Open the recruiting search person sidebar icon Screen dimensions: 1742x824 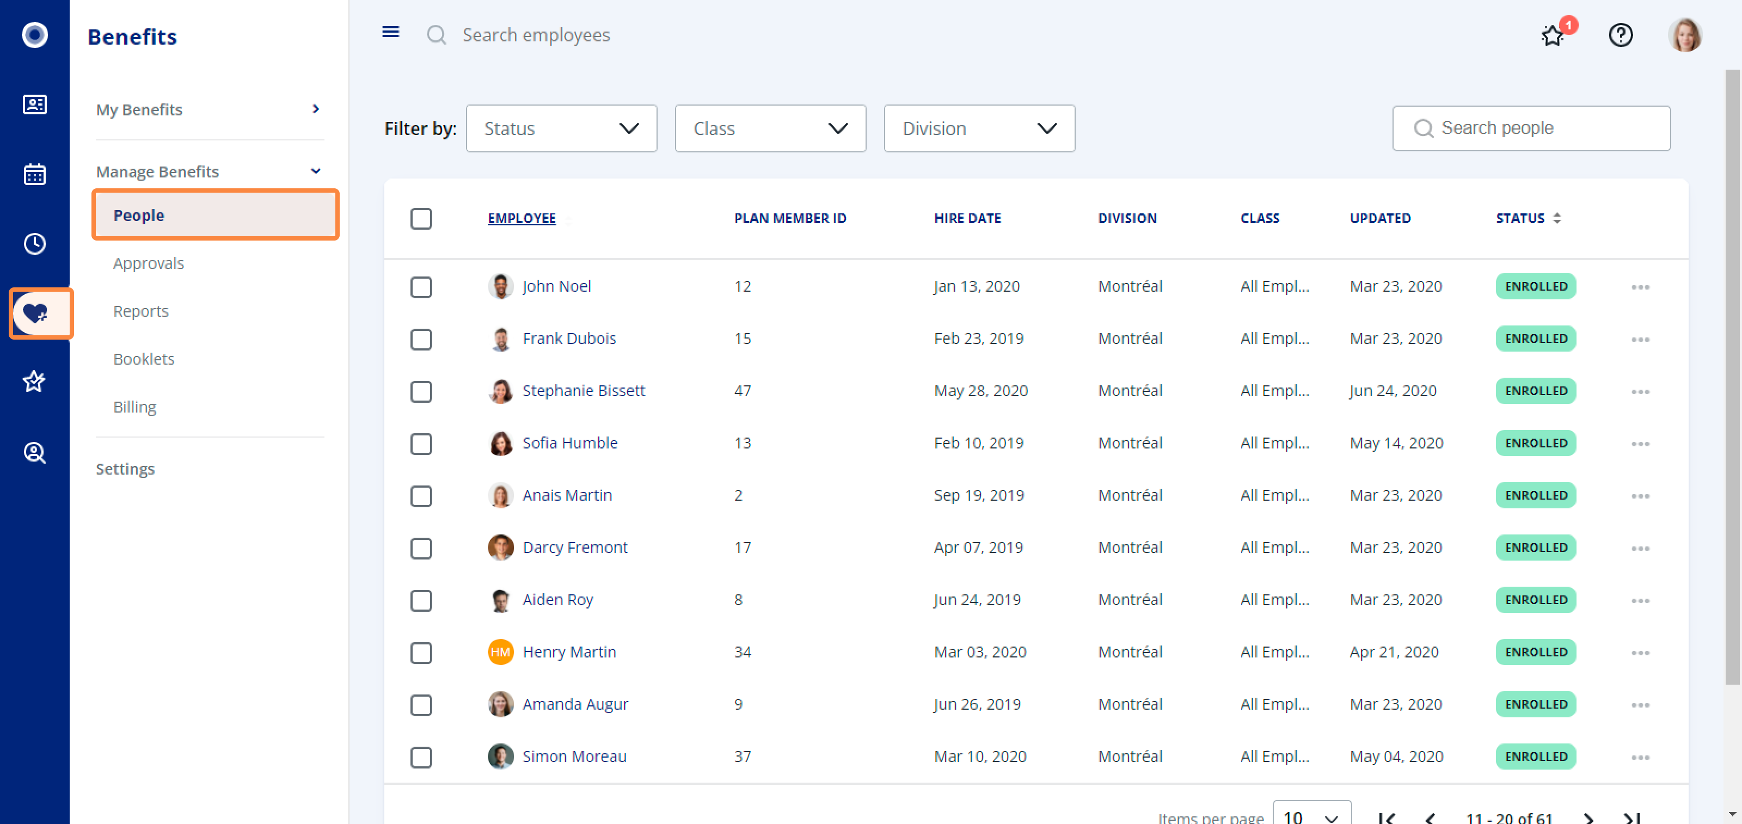(x=34, y=452)
